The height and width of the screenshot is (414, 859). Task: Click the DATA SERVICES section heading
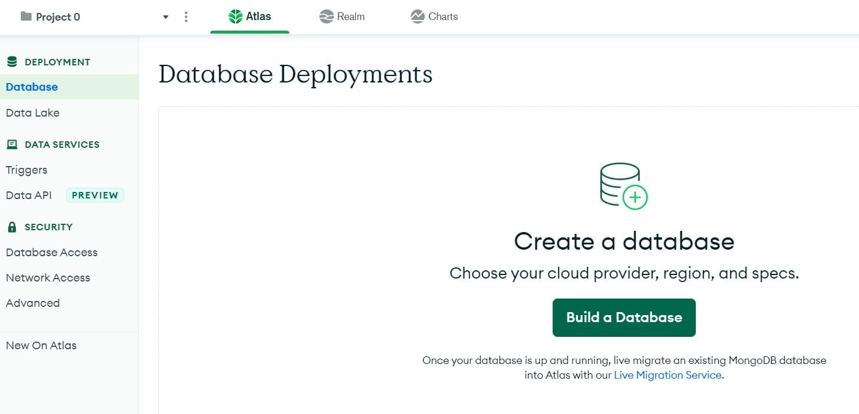pyautogui.click(x=62, y=144)
